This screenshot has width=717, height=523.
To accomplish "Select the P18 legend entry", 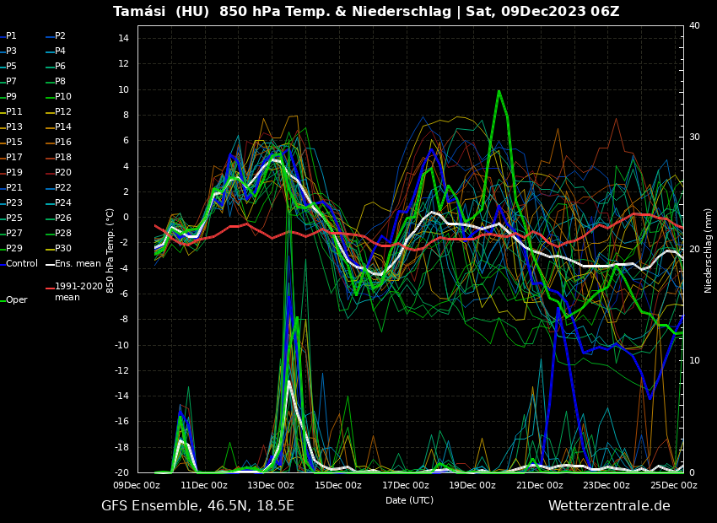I will click(x=63, y=158).
